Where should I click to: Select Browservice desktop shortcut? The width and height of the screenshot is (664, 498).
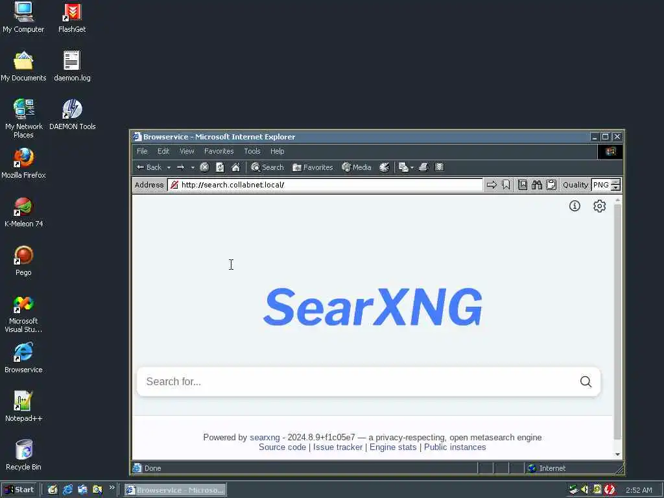tap(23, 358)
